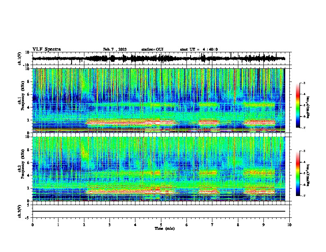The height and width of the screenshot is (252, 326).
Task: Click the time axis tick label "9"
Action: 263,225
